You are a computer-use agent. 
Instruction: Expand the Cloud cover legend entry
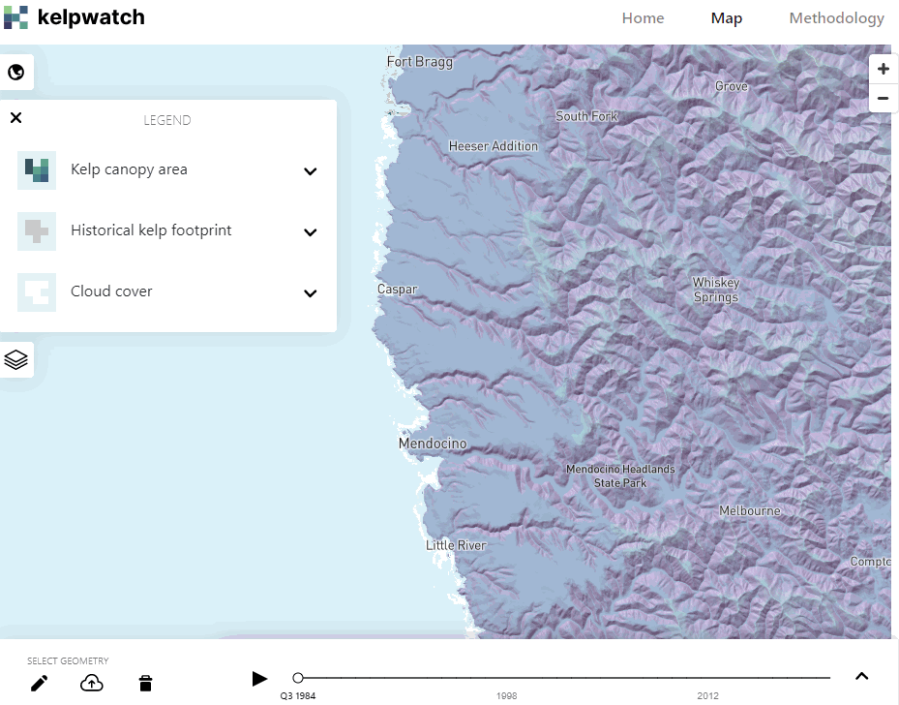coord(310,293)
